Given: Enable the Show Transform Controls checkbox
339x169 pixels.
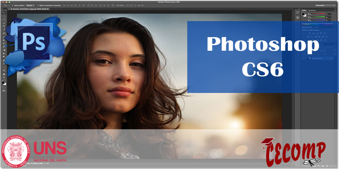Looking at the screenshot, I should [x=38, y=5].
